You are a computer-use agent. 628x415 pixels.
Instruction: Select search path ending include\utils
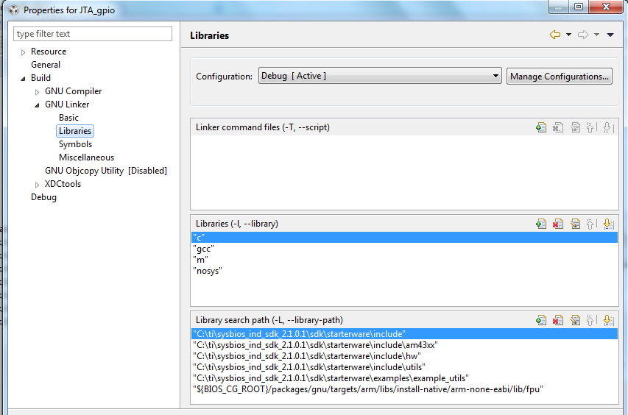(x=404, y=367)
